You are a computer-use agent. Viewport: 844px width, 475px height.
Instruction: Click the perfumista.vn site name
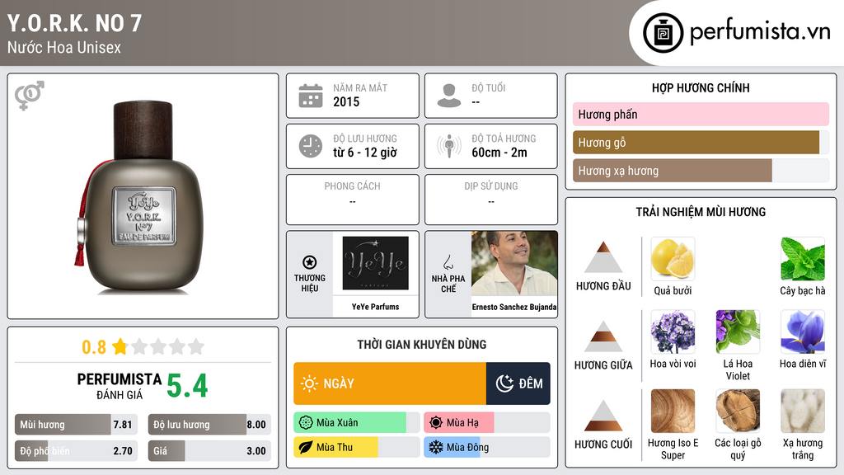pyautogui.click(x=760, y=31)
